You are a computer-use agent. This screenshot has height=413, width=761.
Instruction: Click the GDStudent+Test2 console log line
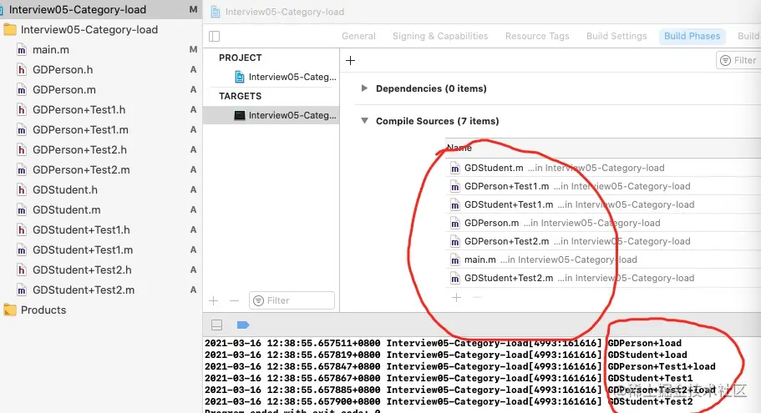[x=449, y=401]
